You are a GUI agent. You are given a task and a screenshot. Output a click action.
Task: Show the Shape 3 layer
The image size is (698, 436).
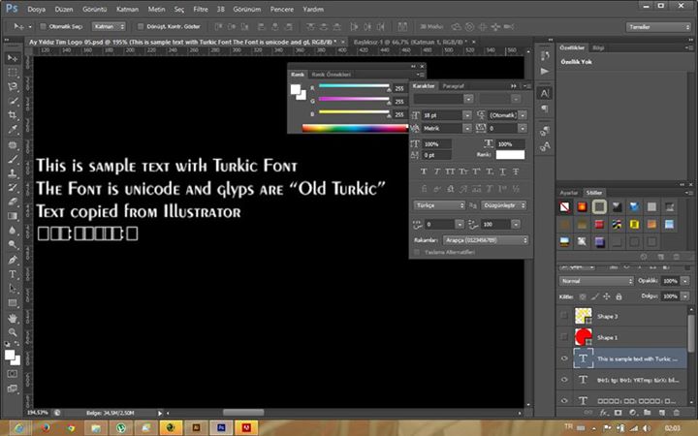[x=565, y=316]
